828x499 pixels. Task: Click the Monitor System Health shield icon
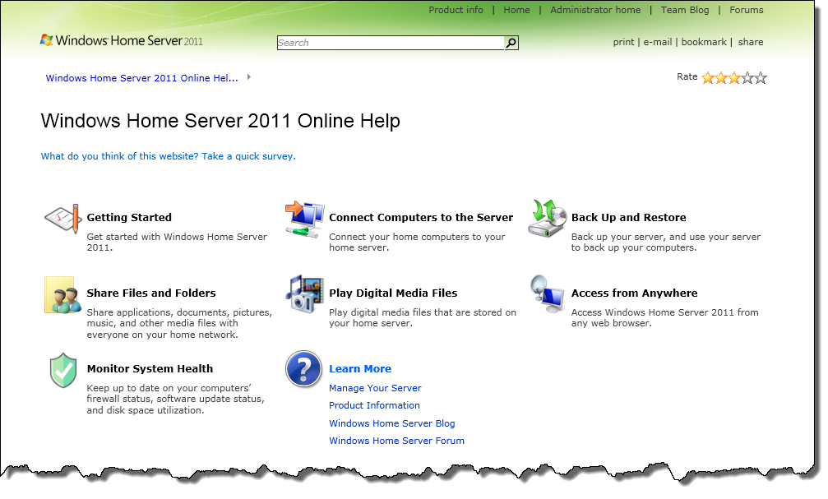[x=62, y=370]
